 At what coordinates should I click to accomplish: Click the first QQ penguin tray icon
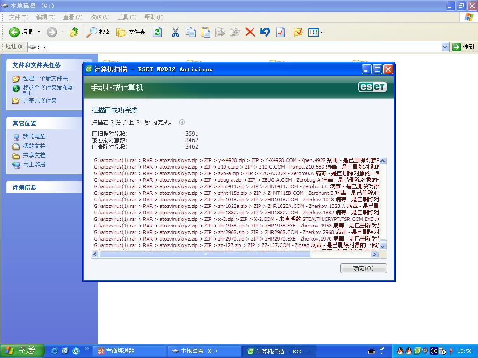(400, 351)
